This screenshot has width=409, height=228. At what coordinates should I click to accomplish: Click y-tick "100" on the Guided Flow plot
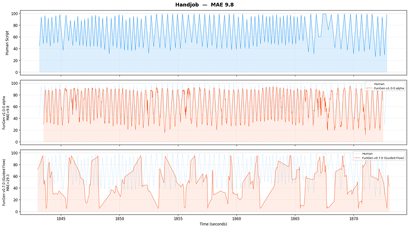[x=15, y=153]
